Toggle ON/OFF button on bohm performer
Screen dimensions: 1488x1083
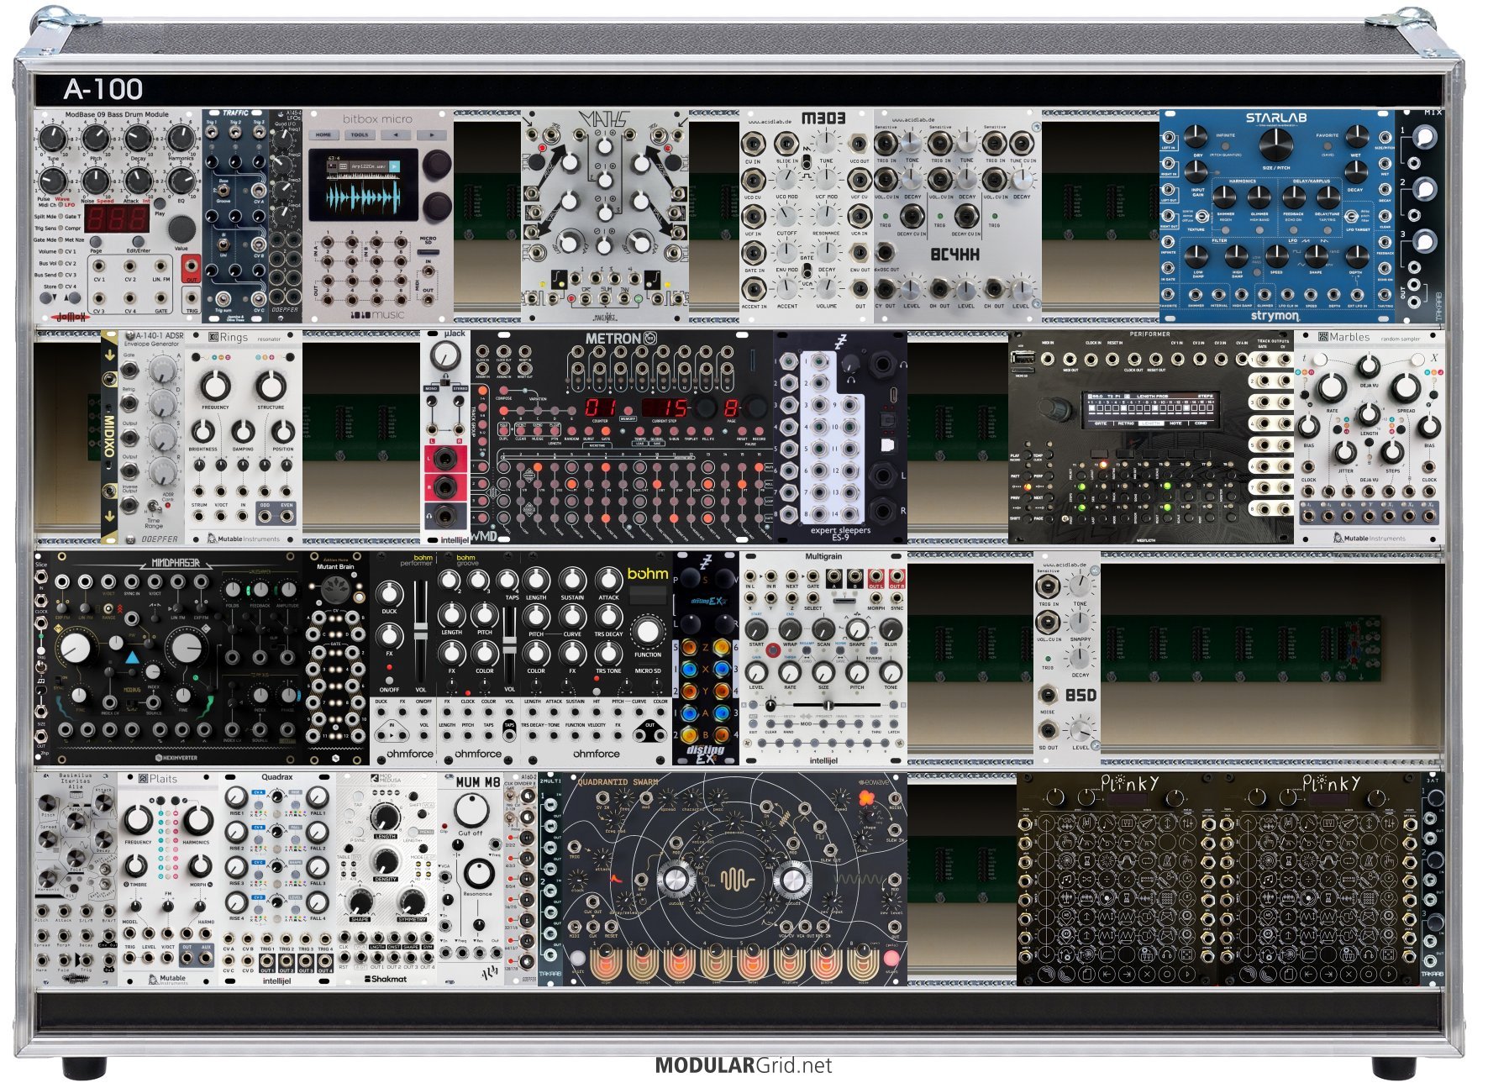click(x=389, y=681)
